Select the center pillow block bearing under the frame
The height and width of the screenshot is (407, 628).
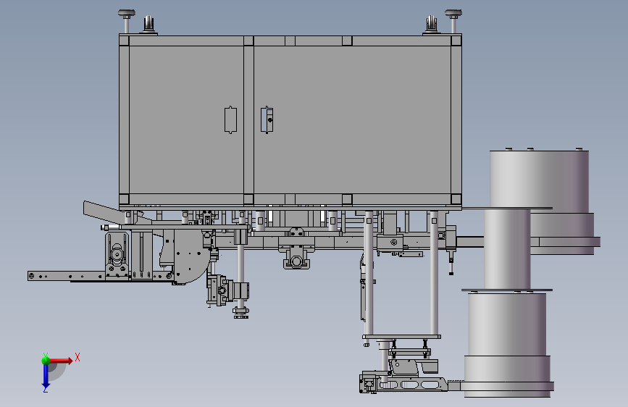(x=296, y=259)
